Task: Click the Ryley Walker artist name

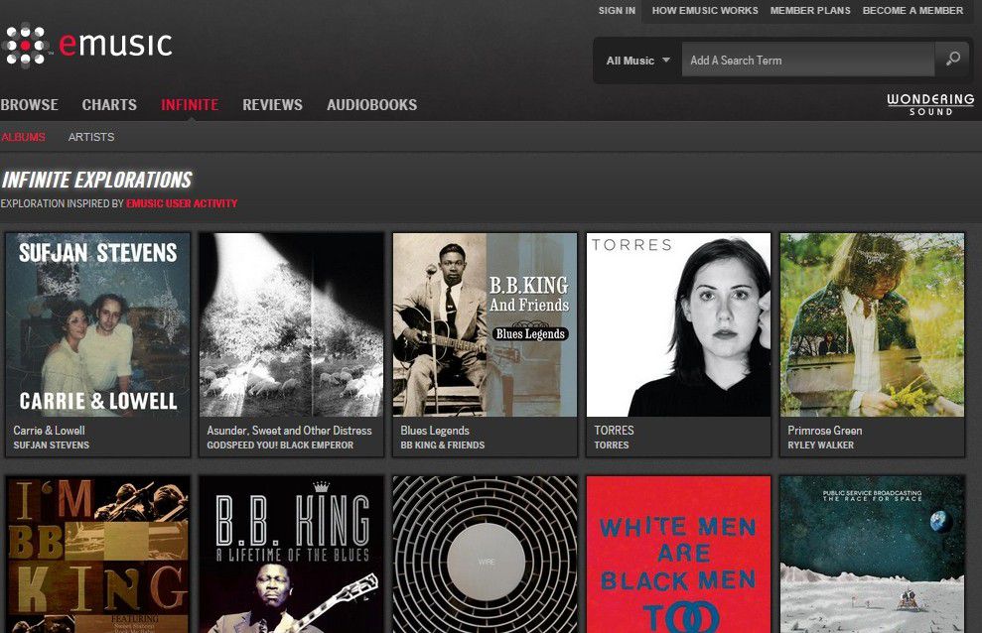Action: click(x=820, y=444)
